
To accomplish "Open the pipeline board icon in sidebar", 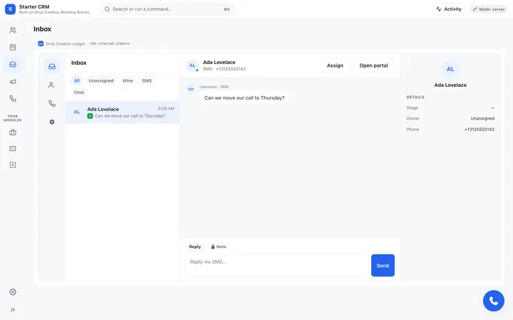I will click(x=13, y=48).
